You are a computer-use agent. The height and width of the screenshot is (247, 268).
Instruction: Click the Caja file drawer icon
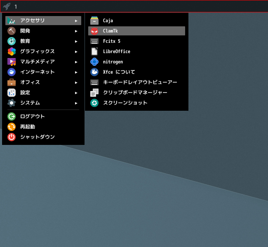[94, 21]
